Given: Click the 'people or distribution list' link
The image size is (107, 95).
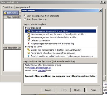Looking at the screenshot, I should point(40,68).
